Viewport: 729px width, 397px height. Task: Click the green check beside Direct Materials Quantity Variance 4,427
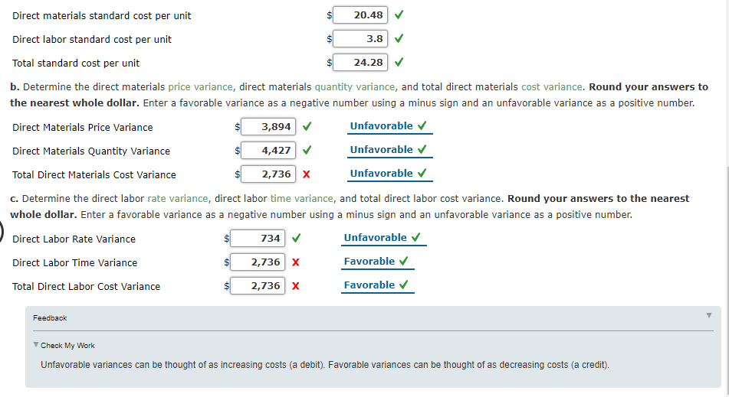coord(307,150)
